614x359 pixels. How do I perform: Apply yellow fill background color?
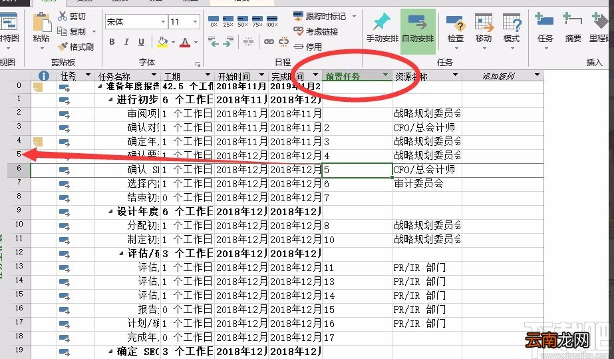click(x=162, y=42)
